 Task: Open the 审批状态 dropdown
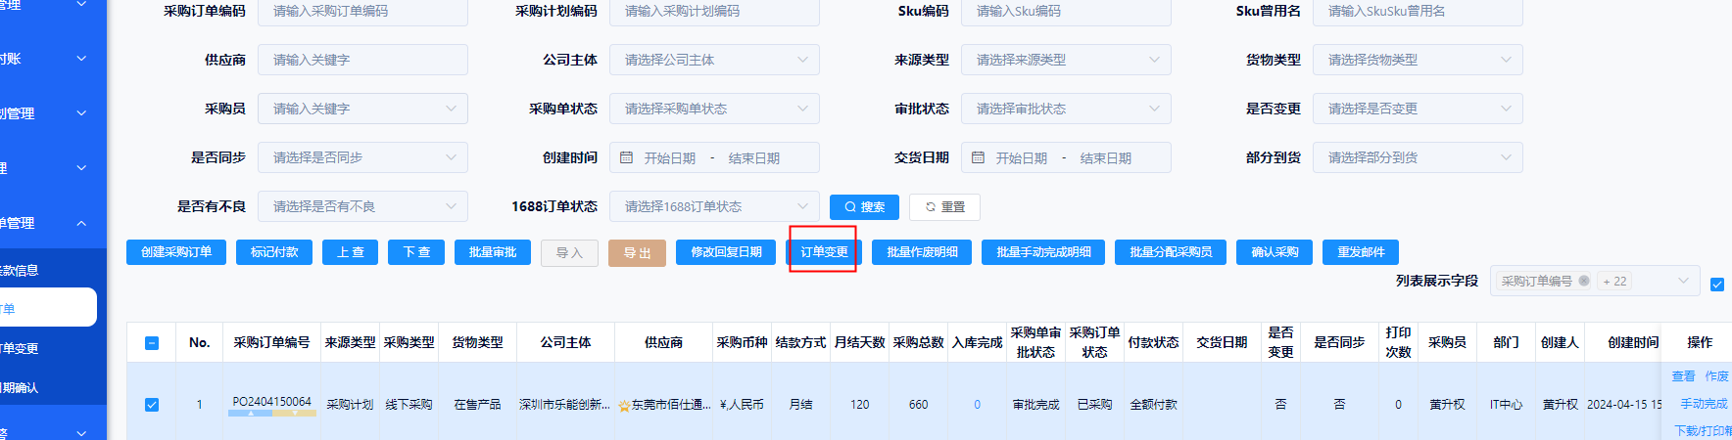[x=1066, y=109]
